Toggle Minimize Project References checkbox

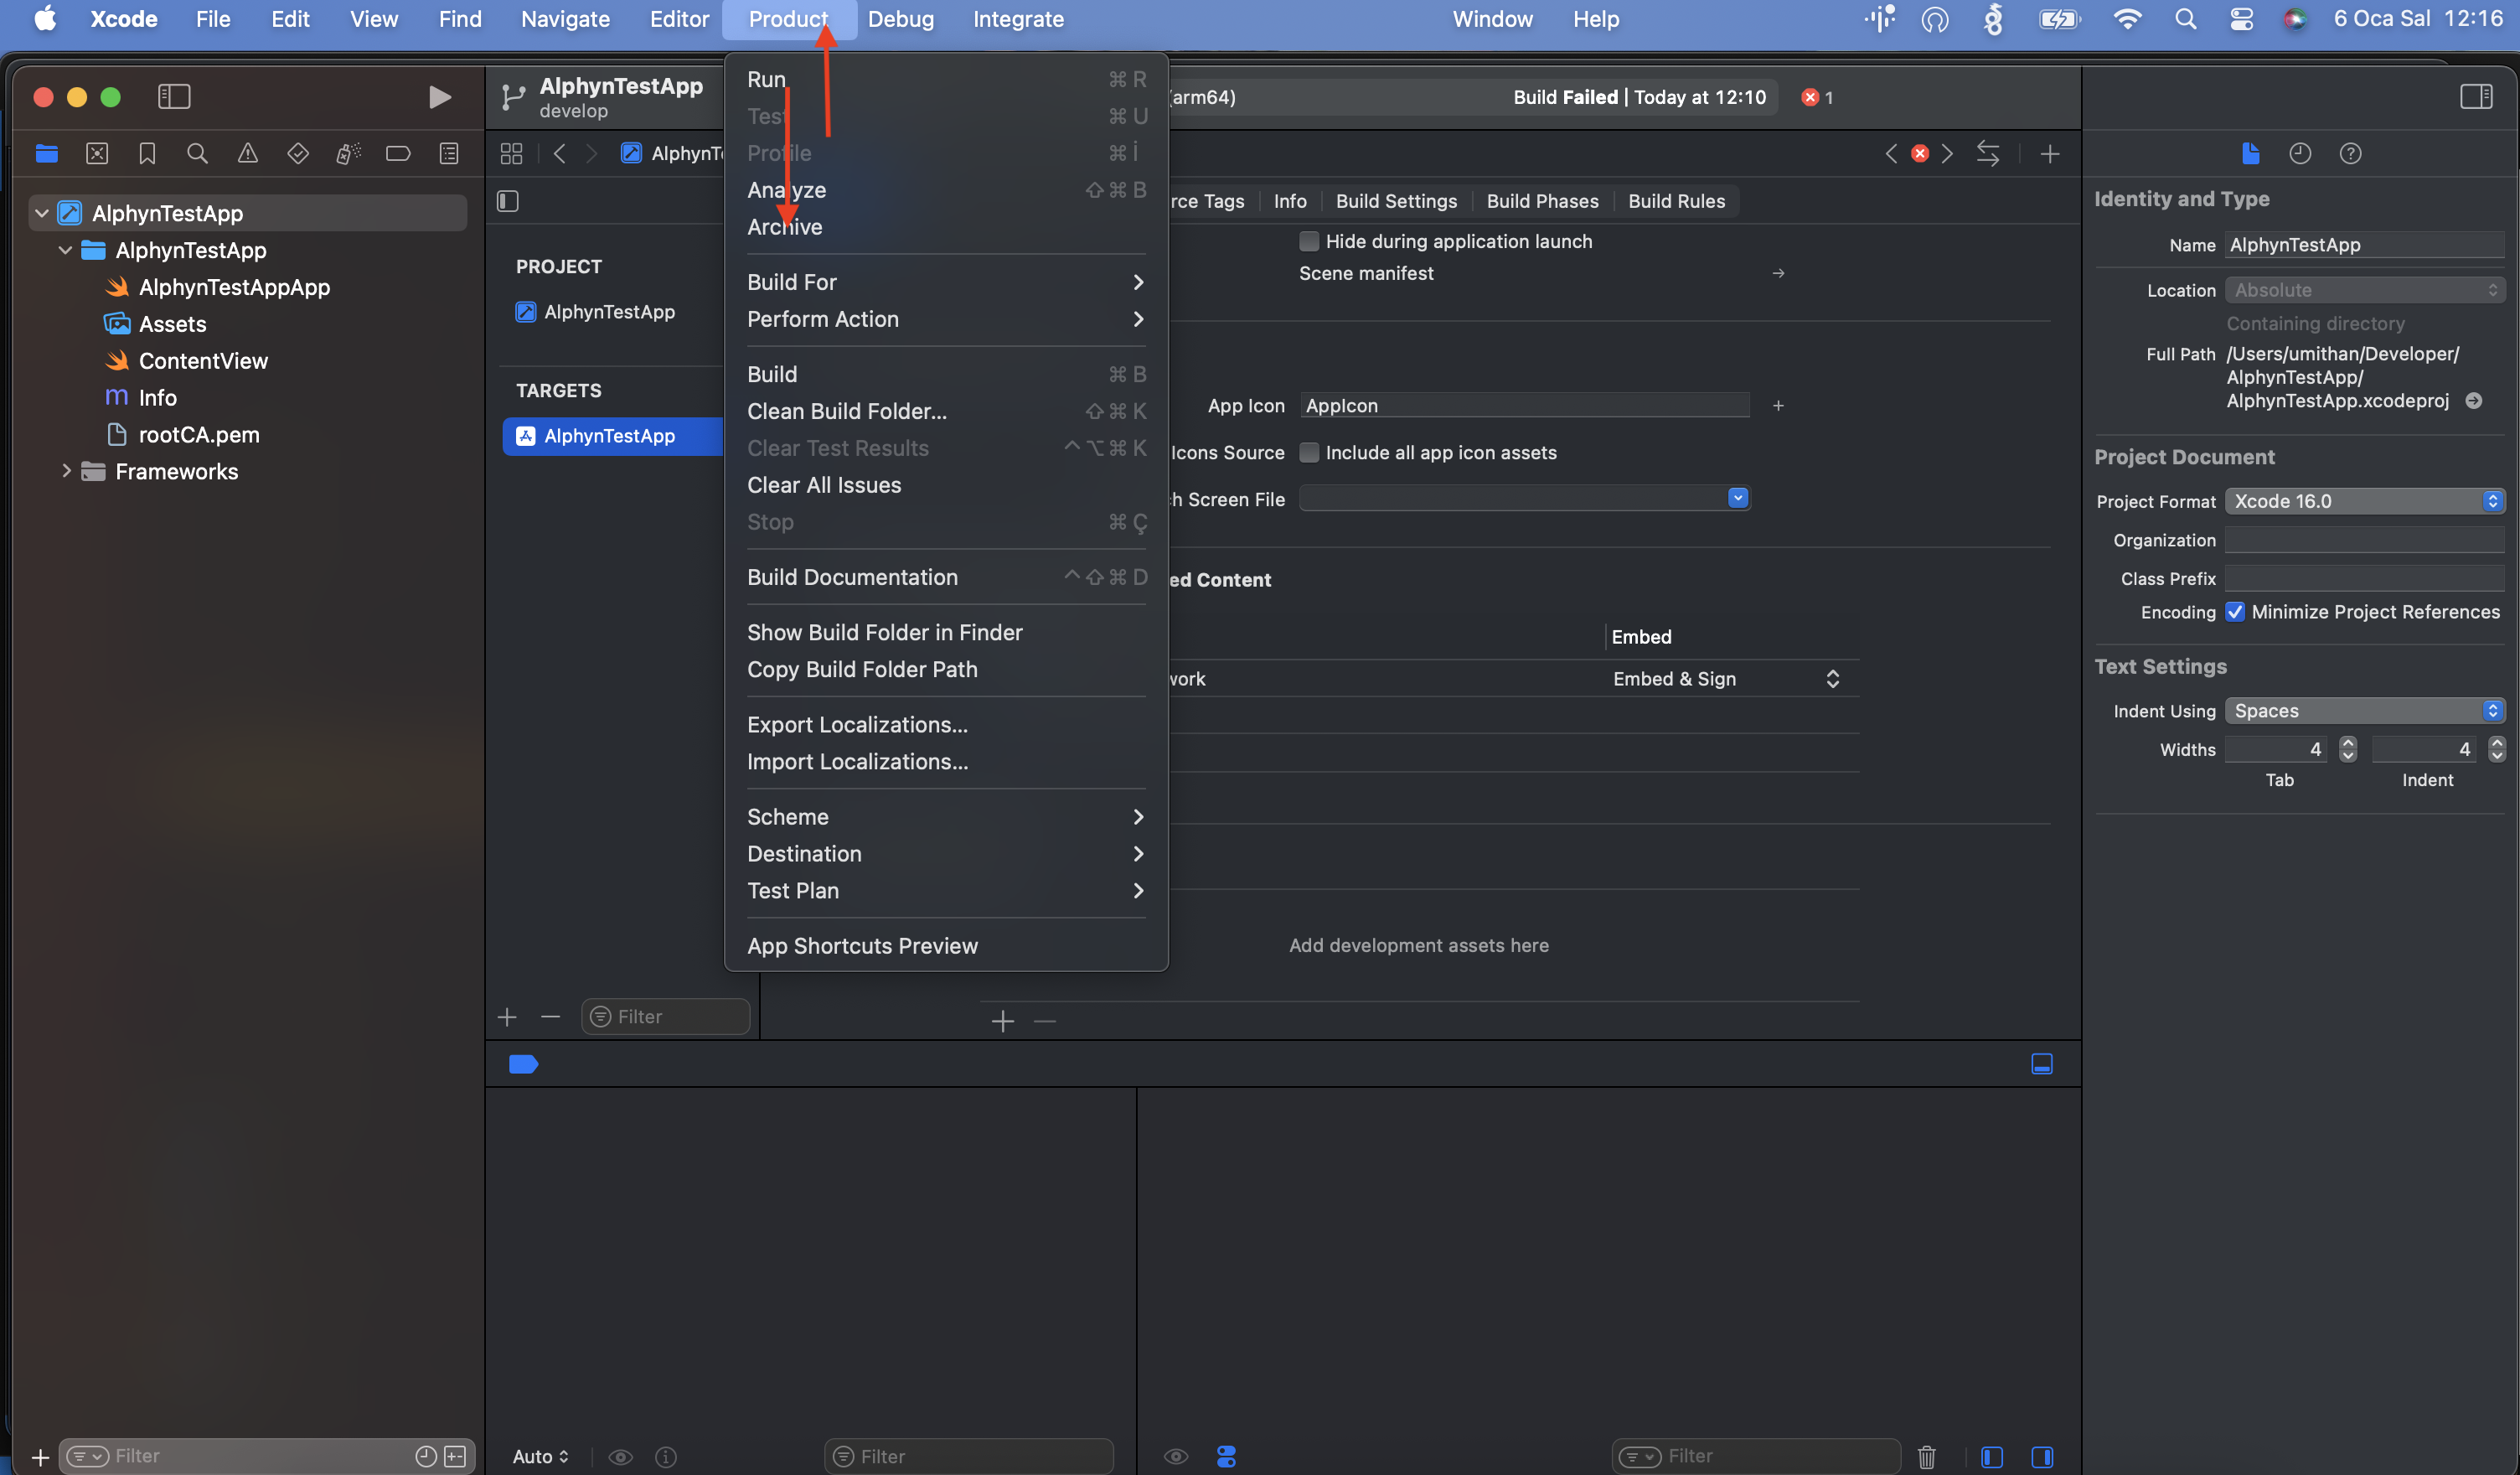click(2234, 612)
